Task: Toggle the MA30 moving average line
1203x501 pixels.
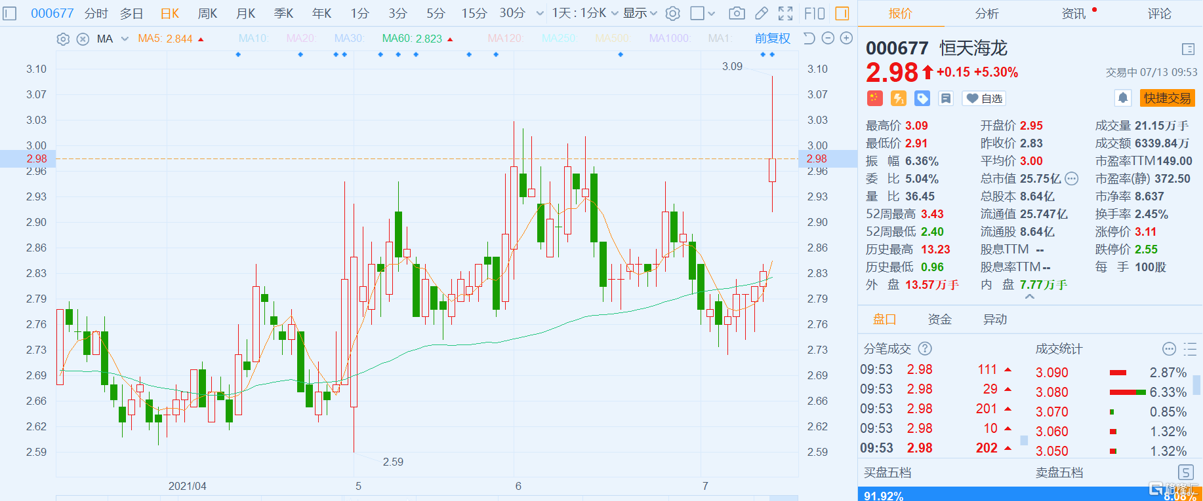Action: (x=350, y=39)
